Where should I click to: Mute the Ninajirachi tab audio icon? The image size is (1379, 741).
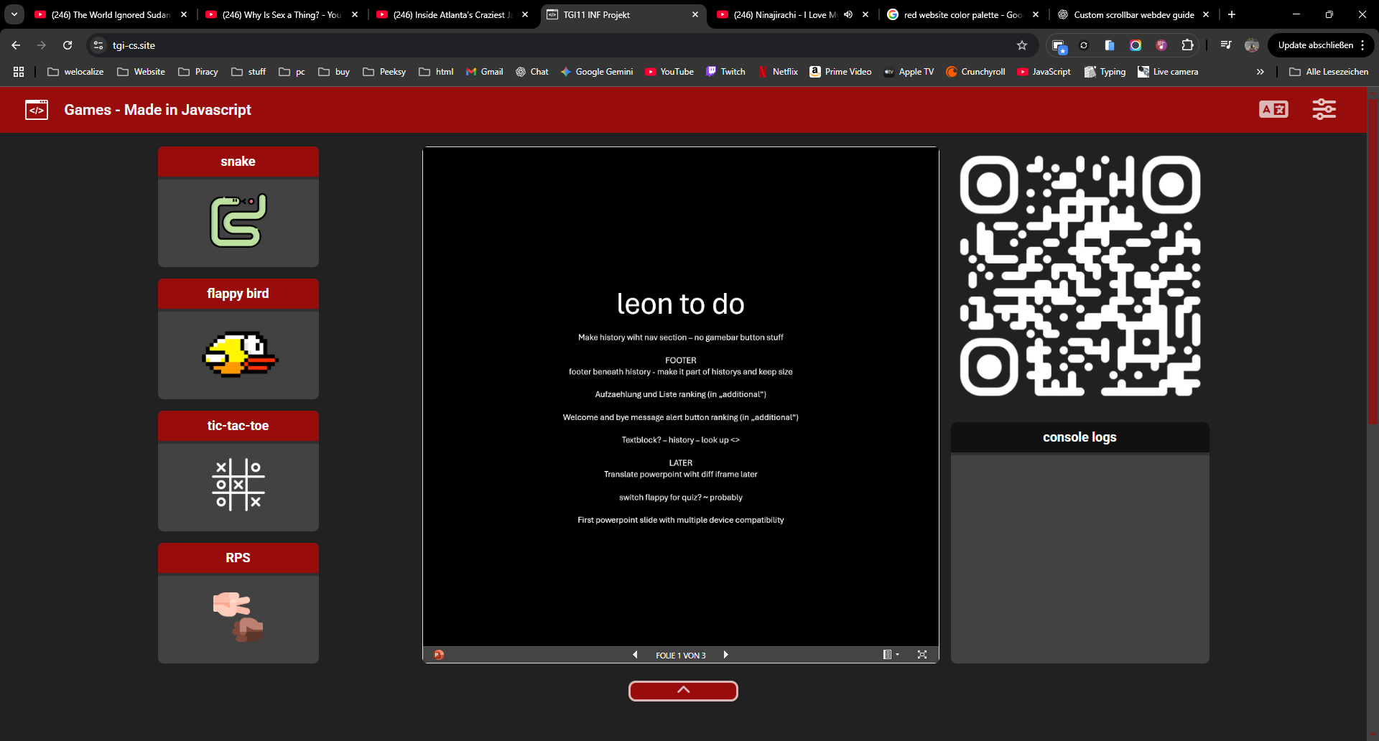[x=848, y=14]
